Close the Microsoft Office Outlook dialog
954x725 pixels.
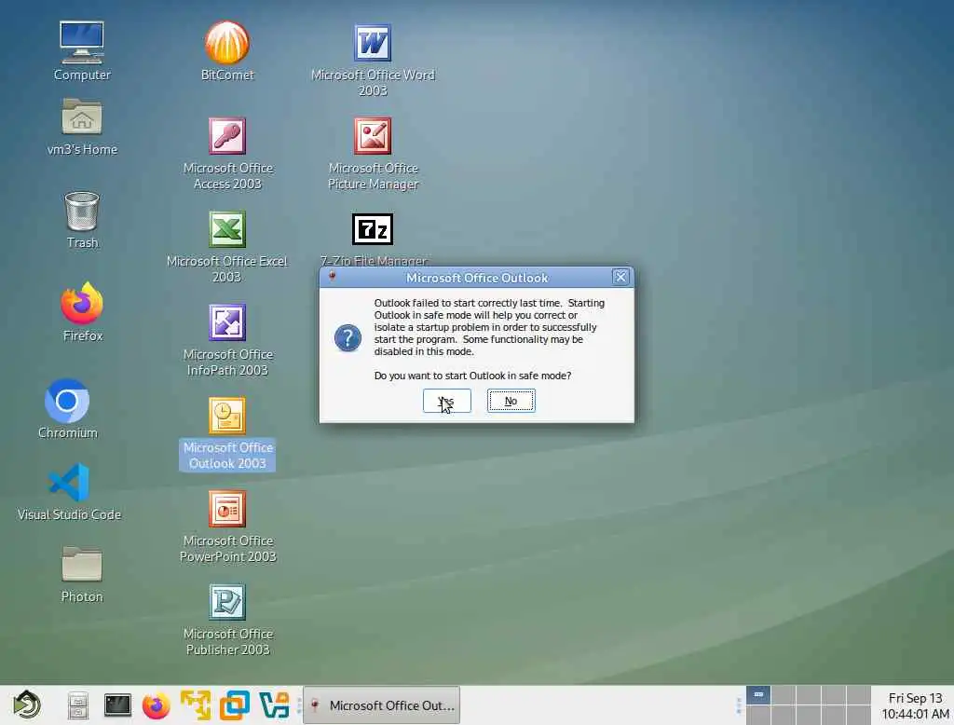click(x=620, y=277)
